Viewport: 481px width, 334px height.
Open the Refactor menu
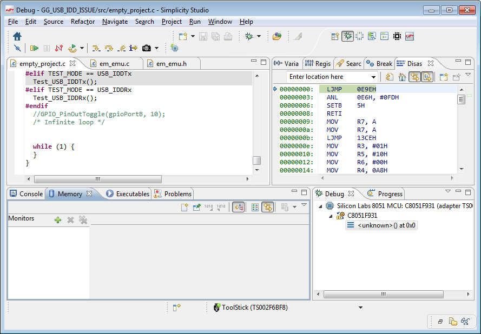click(82, 22)
